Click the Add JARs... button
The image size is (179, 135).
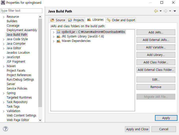click(x=156, y=32)
